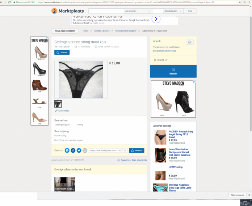Bookmark the page with the address bar star
This screenshot has width=252, height=206.
tap(240, 2)
